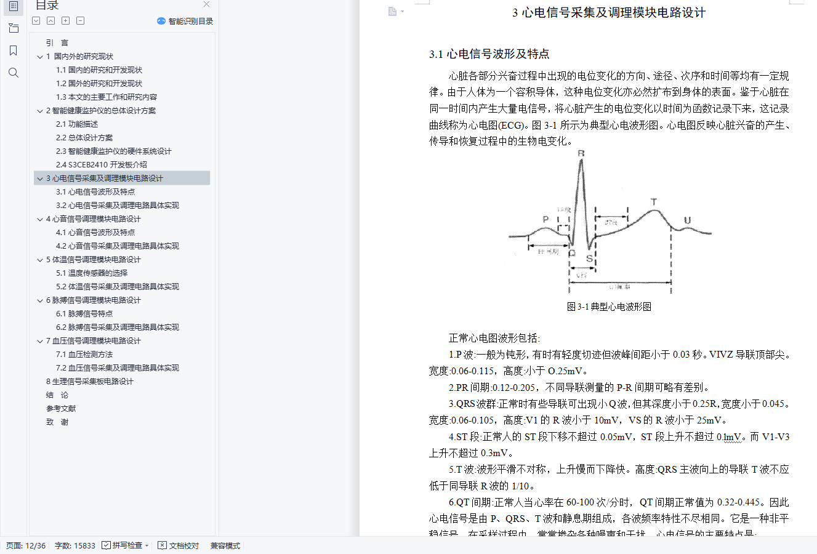Open the 拼写检查 dropdown arrow
The width and height of the screenshot is (817, 554).
147,546
